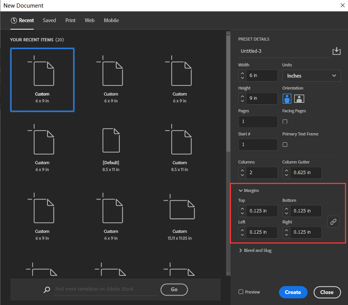Click the Left margin value field
Viewport: 348px width, 305px height.
[262, 232]
